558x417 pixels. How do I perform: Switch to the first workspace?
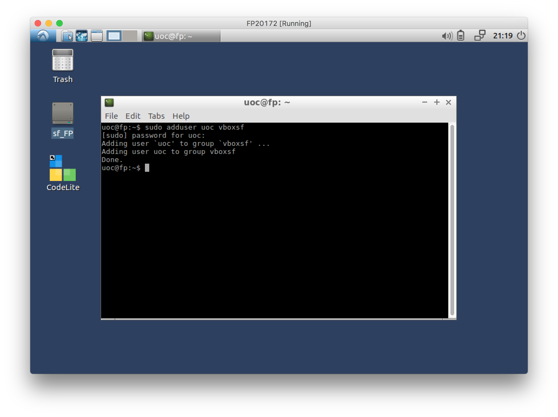pos(114,36)
